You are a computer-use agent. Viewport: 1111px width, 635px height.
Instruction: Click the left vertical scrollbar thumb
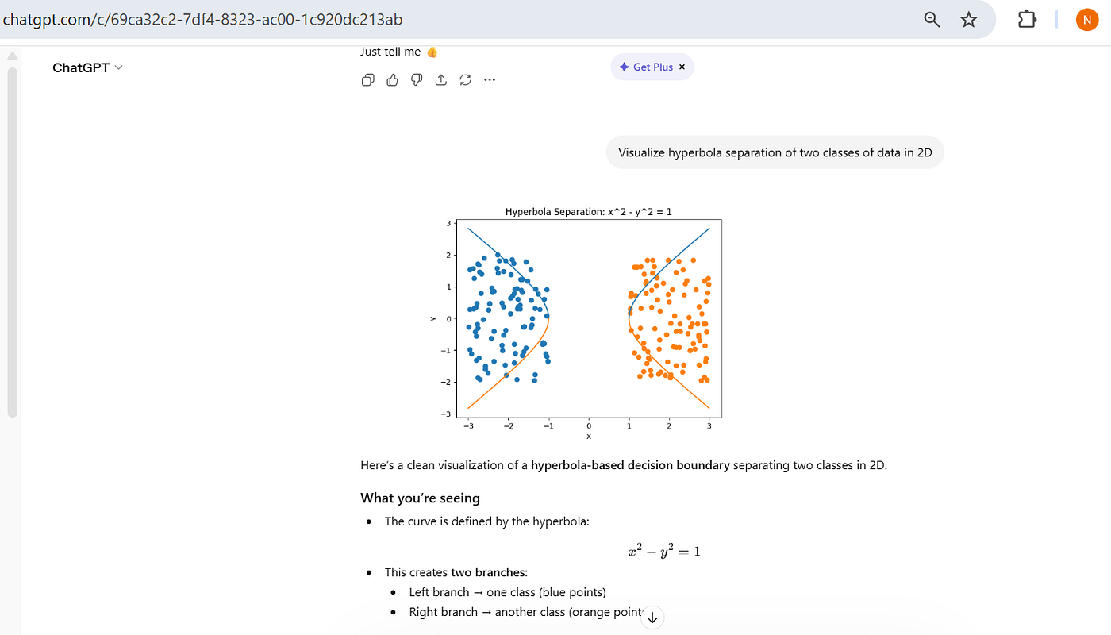tap(12, 238)
